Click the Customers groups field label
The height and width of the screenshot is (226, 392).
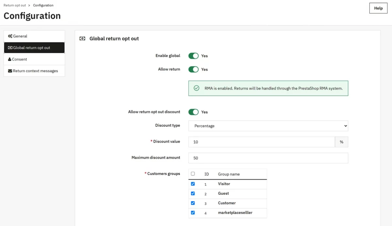tap(164, 174)
